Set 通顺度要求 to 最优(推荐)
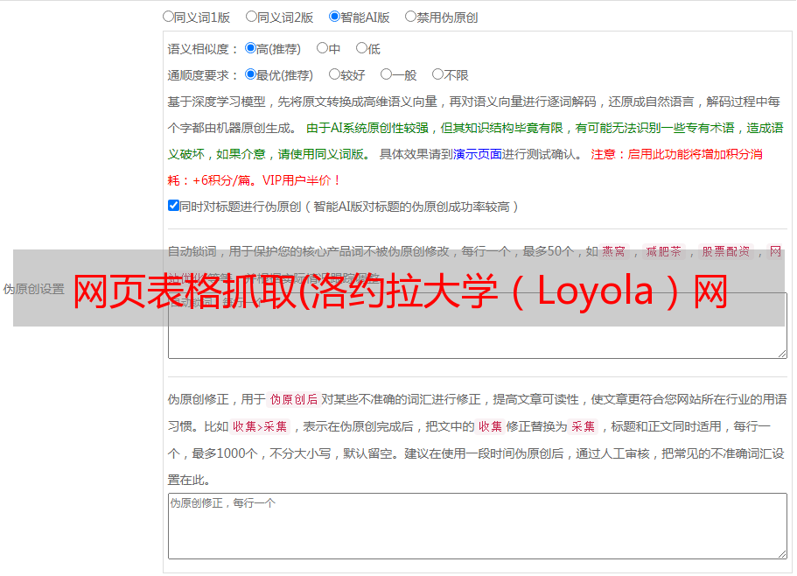This screenshot has height=576, width=797. [250, 74]
